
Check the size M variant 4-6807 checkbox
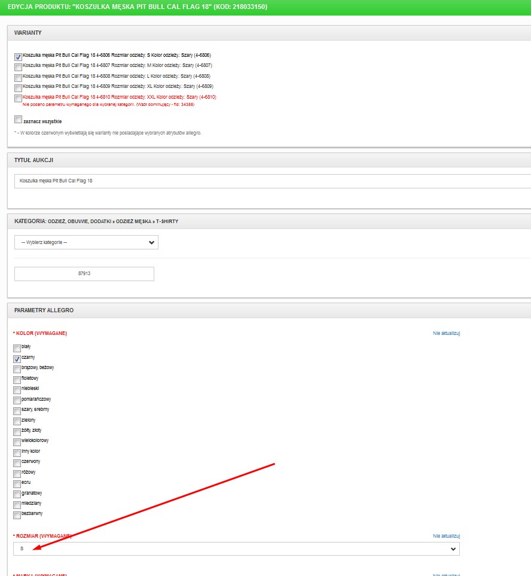tap(18, 67)
